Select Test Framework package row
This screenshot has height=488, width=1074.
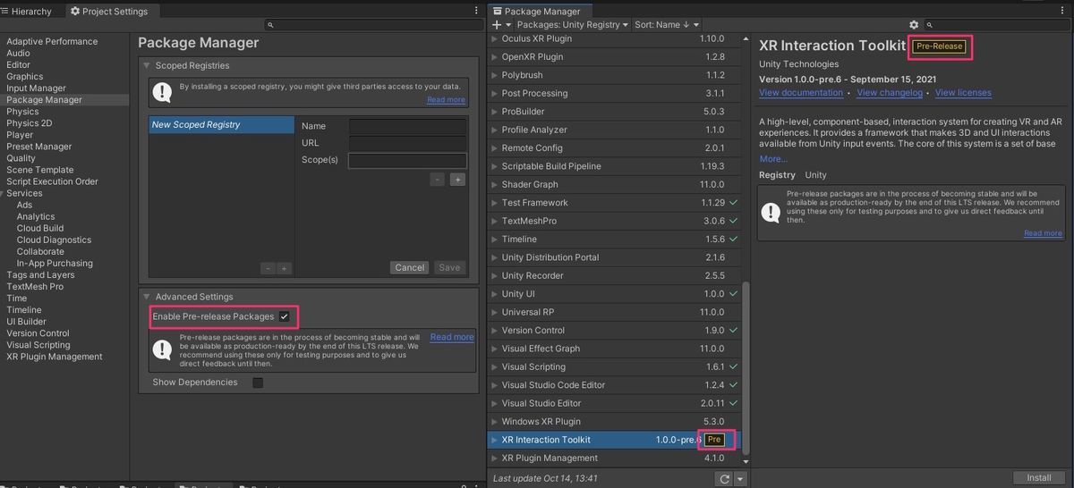click(x=614, y=203)
